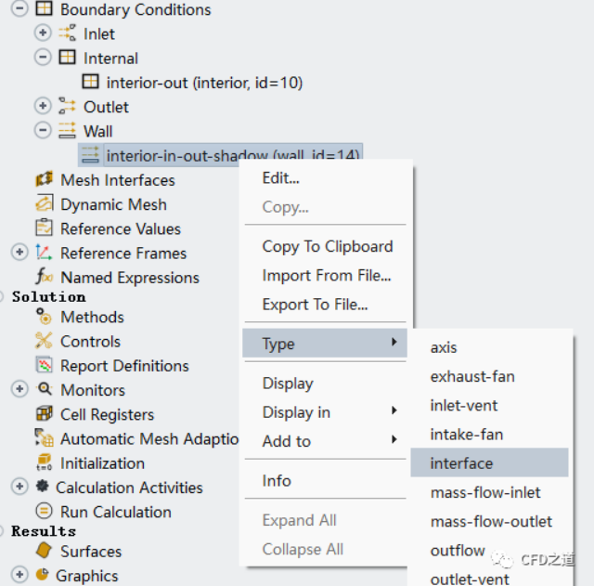The width and height of the screenshot is (594, 586).
Task: Click Edit... in the context menu
Action: (280, 178)
